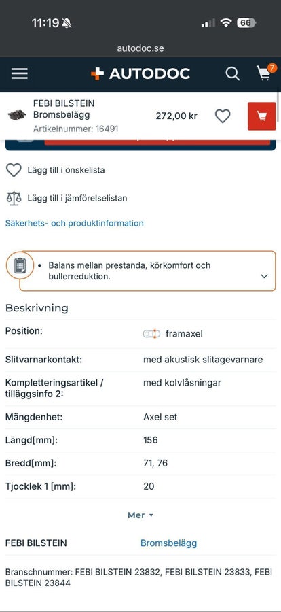Open the search magnifier icon

[233, 73]
